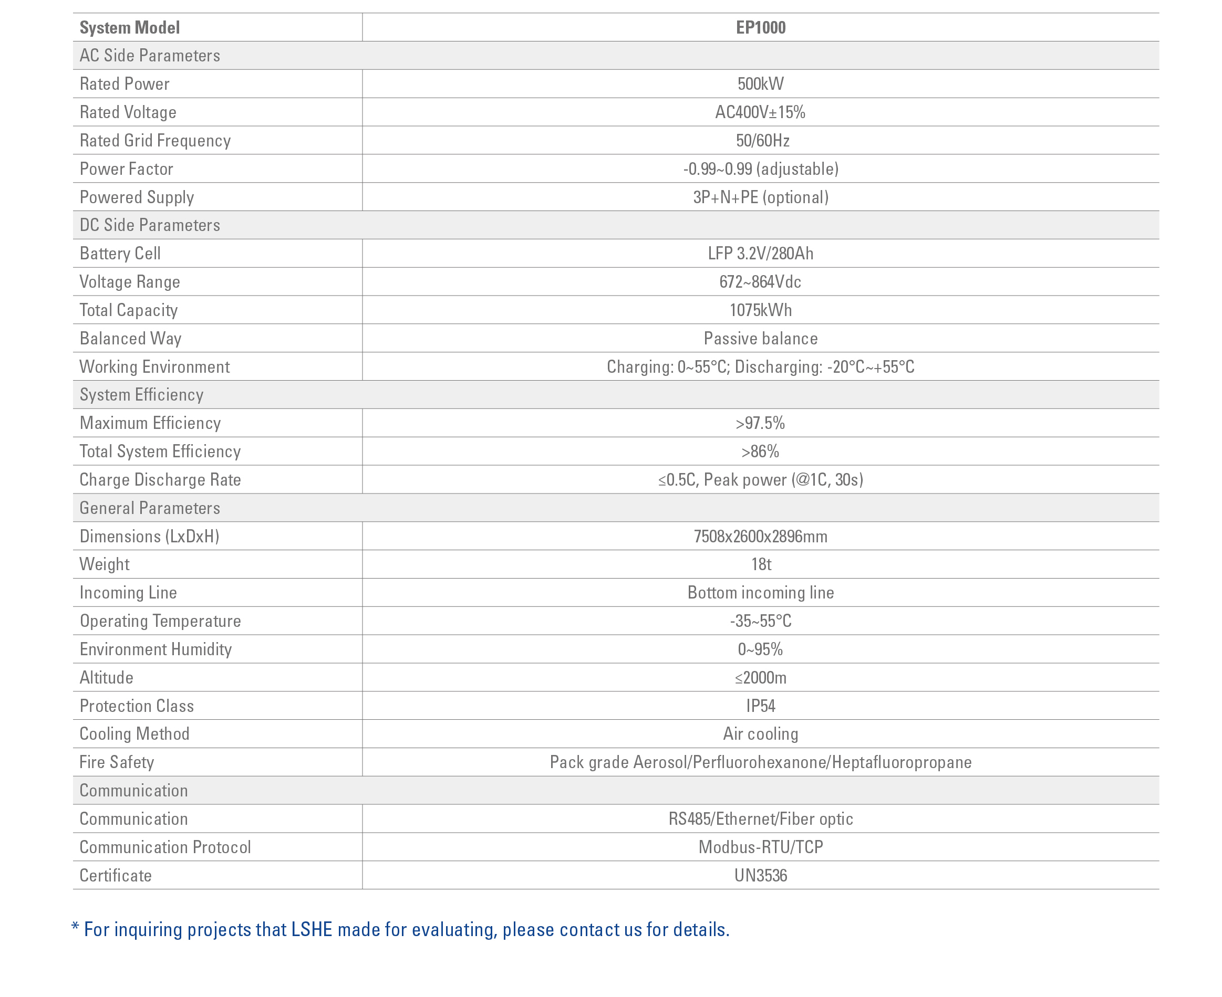Screen dimensions: 1222x997
Task: Select the Power Factor row label
Action: pos(127,169)
